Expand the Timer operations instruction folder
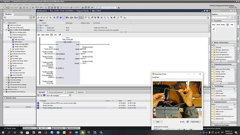 (212, 52)
